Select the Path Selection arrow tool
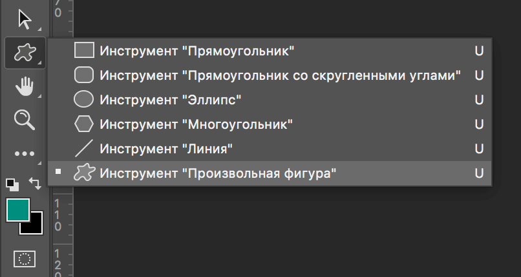This screenshot has height=277, width=521. (x=25, y=19)
